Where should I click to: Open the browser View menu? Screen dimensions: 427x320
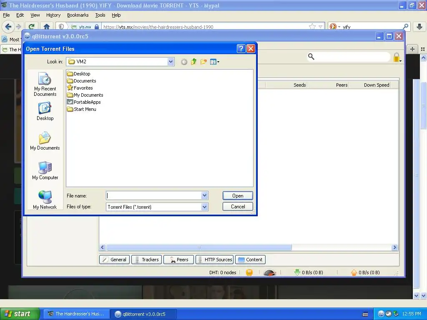tap(35, 15)
